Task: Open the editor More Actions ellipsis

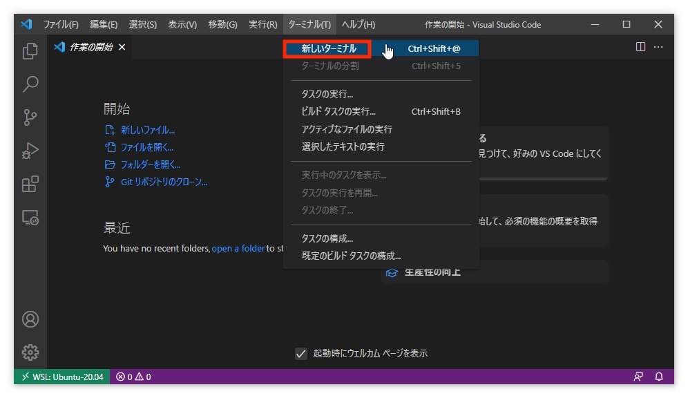Action: 658,46
